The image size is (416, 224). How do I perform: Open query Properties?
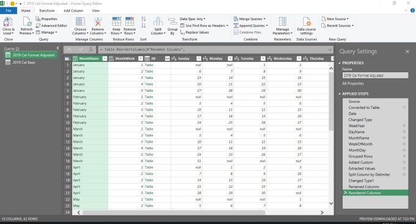pyautogui.click(x=46, y=19)
